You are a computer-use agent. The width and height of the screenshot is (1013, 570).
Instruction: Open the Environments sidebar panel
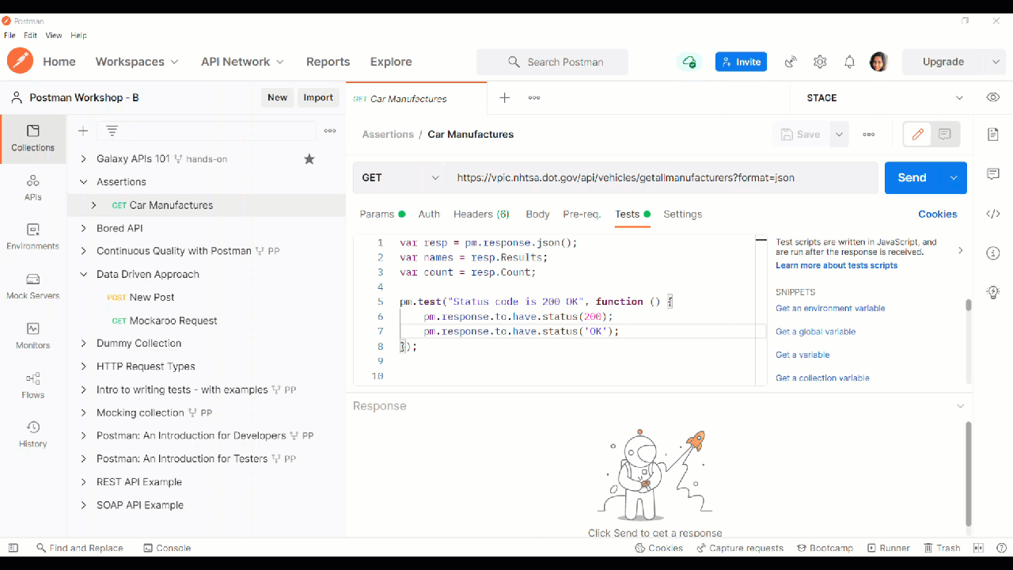coord(32,236)
